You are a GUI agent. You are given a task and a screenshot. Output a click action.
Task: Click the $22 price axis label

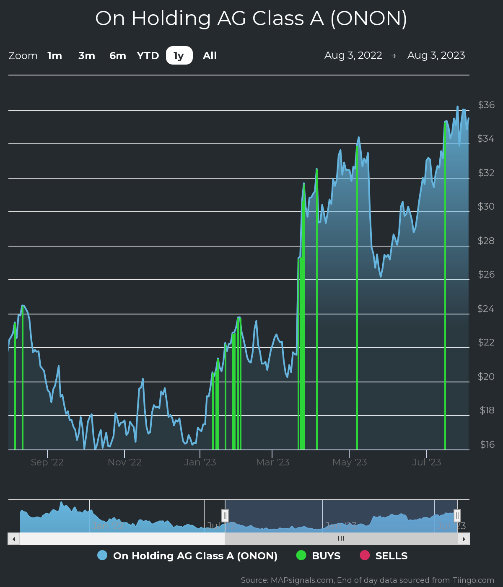(486, 342)
